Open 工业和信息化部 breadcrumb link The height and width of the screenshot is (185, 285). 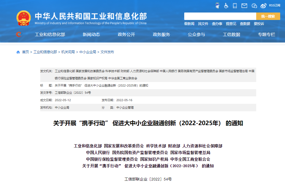click(45, 52)
